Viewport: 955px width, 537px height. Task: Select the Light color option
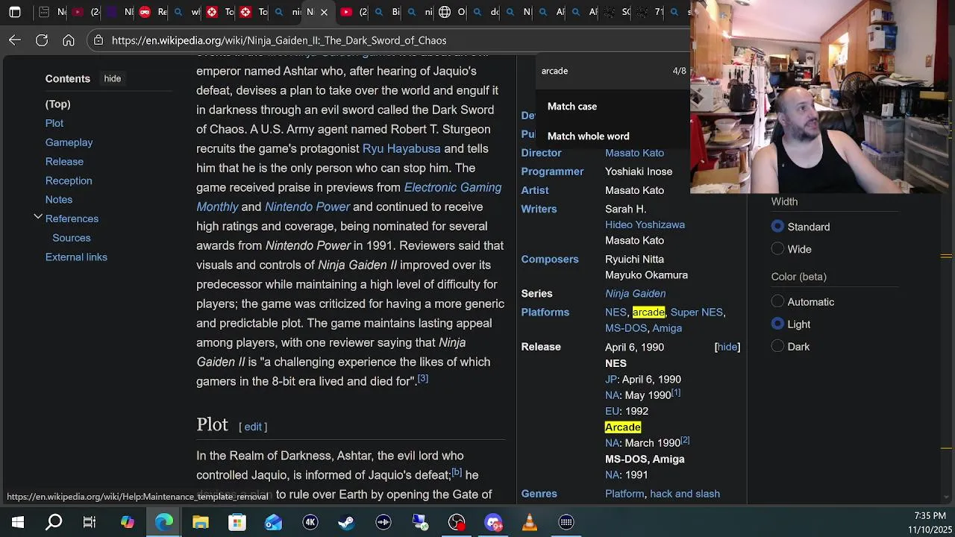click(778, 324)
